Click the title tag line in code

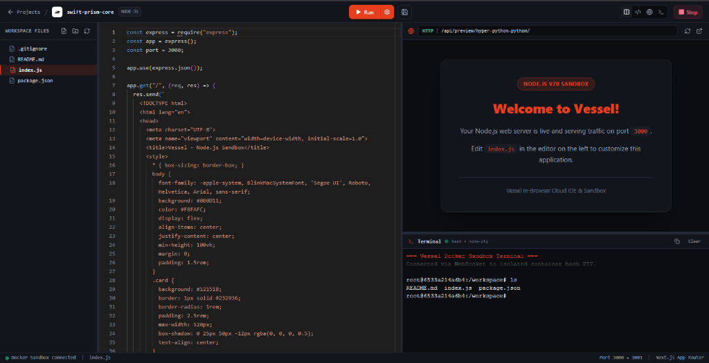pos(207,148)
